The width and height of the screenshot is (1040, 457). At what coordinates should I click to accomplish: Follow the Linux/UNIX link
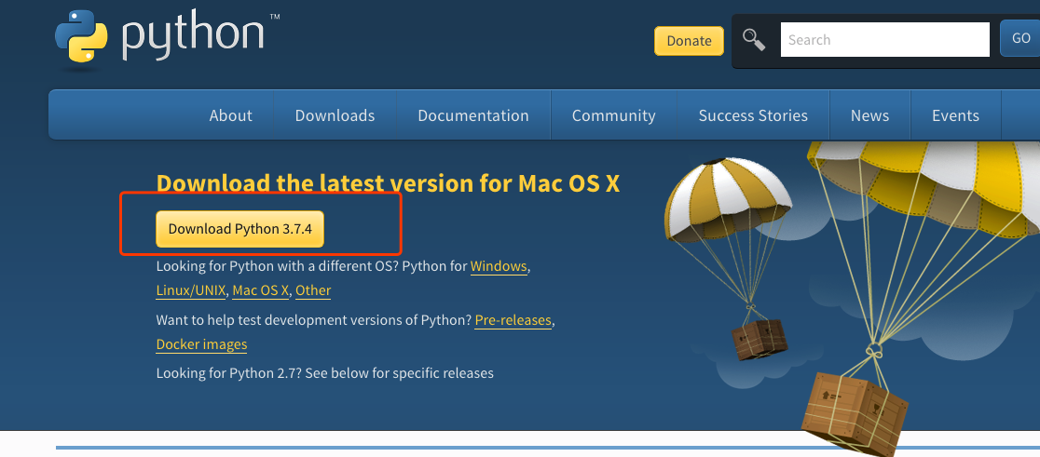coord(191,290)
